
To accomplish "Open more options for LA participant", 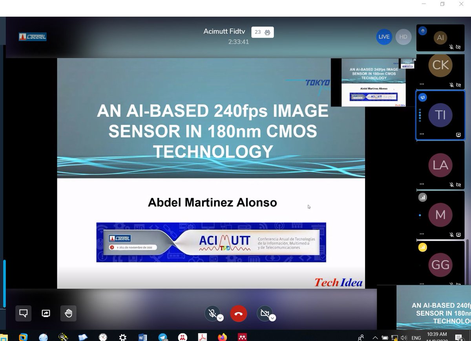I will (x=422, y=184).
